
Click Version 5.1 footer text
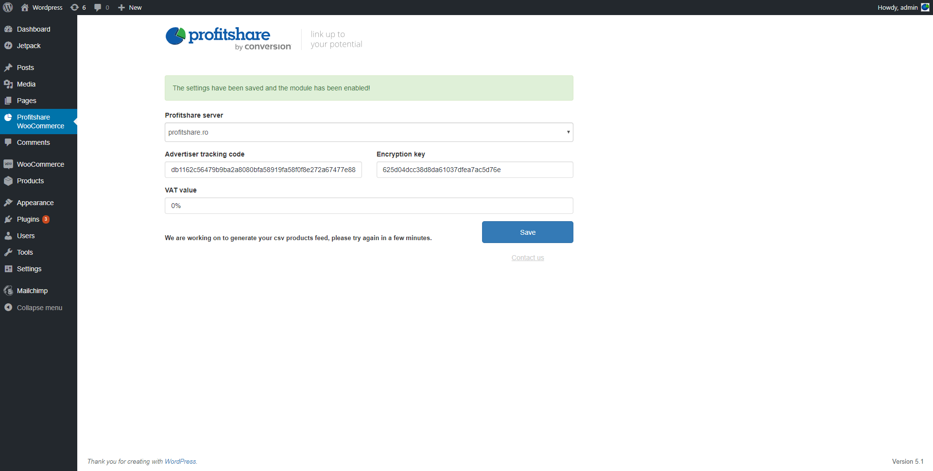[908, 461]
